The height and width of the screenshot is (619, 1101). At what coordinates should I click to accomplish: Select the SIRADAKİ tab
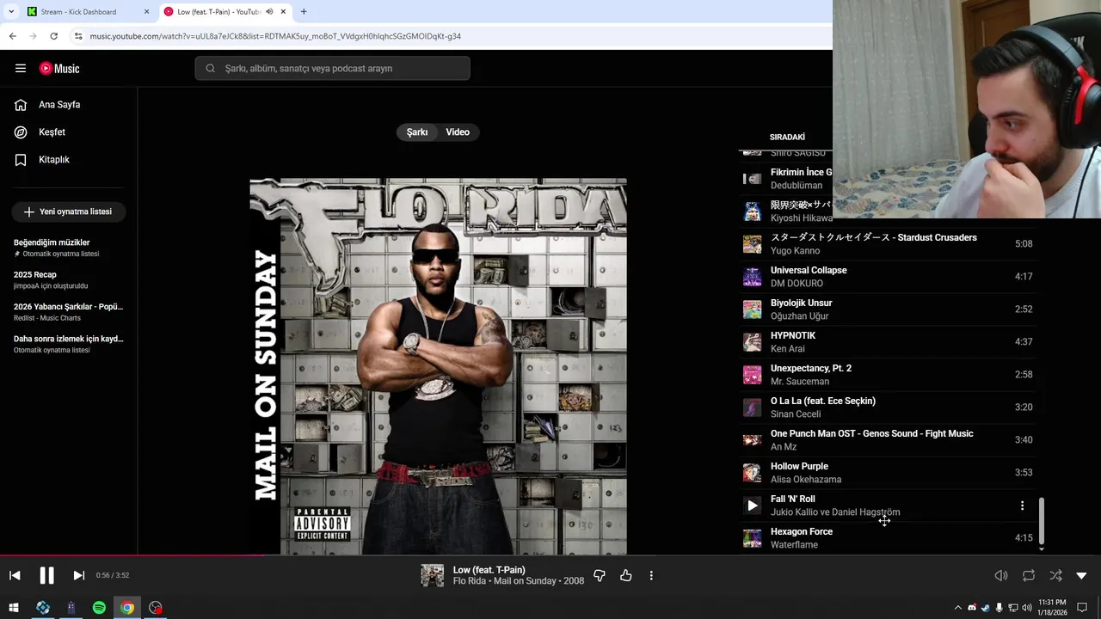pyautogui.click(x=787, y=138)
